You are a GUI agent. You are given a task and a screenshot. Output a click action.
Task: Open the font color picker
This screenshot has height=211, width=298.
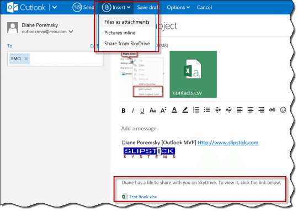click(174, 110)
